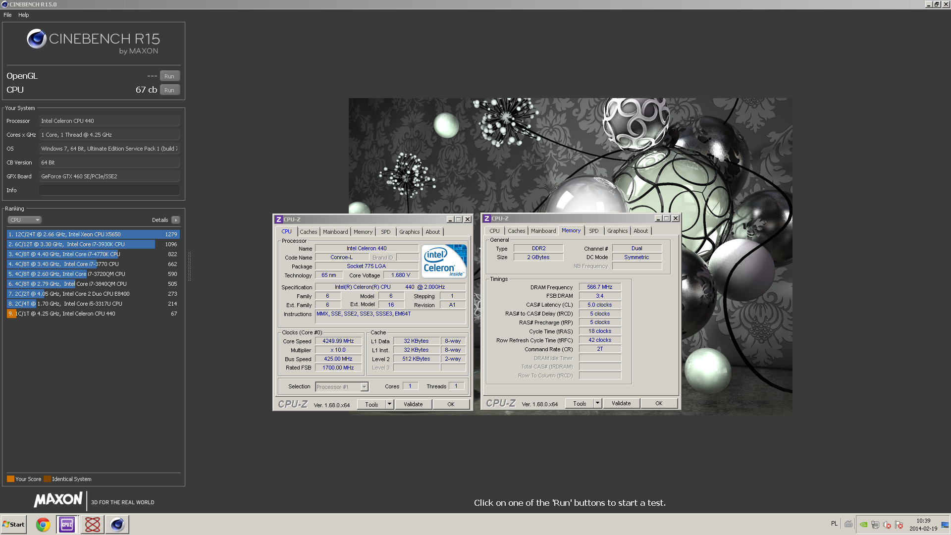Screen dimensions: 951x535
Task: Click Tools button in right CPU-Z
Action: pos(580,404)
